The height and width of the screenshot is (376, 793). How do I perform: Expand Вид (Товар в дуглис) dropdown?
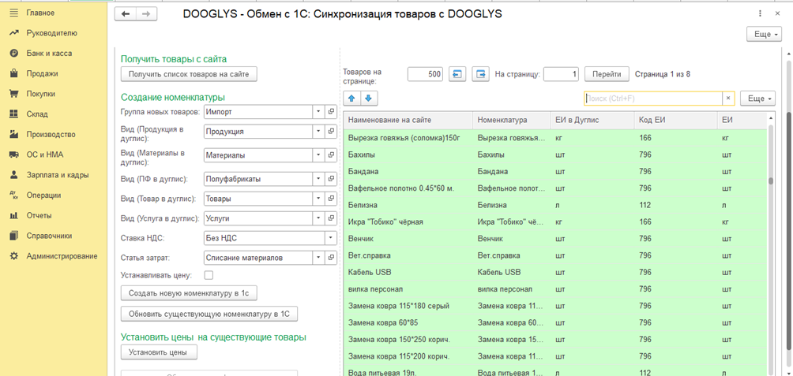click(x=318, y=199)
